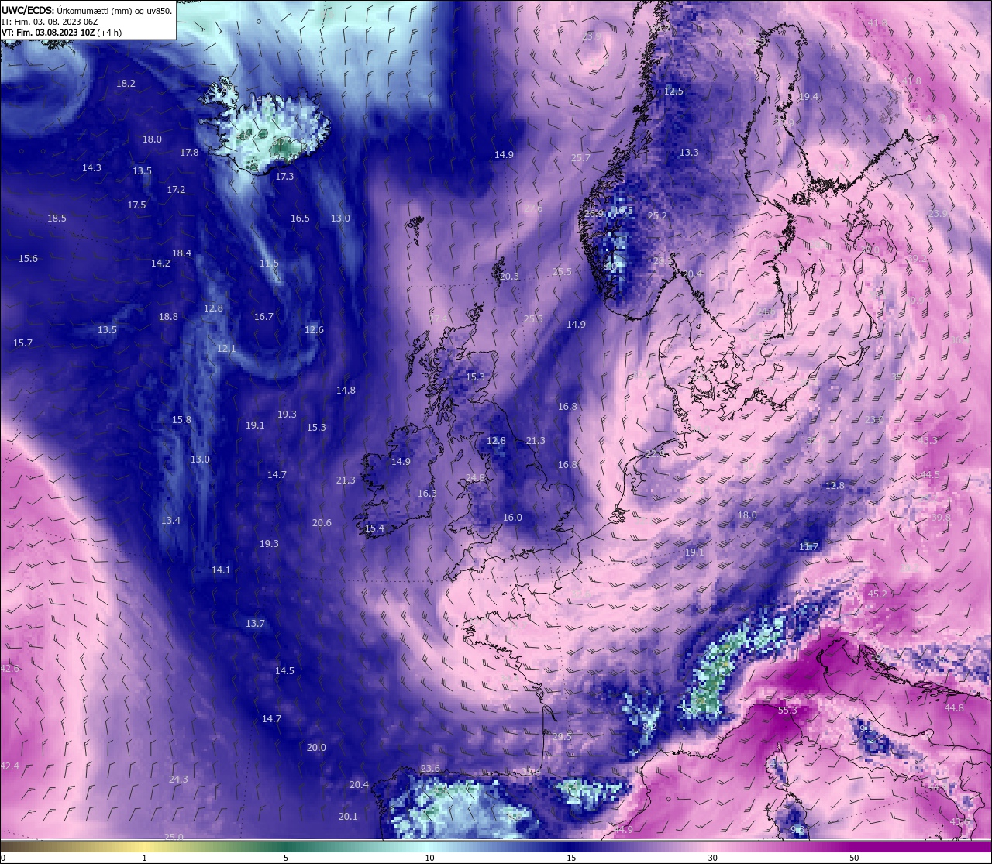The height and width of the screenshot is (864, 992).
Task: Click the 15.4 value over southern Ireland
Action: coord(374,528)
